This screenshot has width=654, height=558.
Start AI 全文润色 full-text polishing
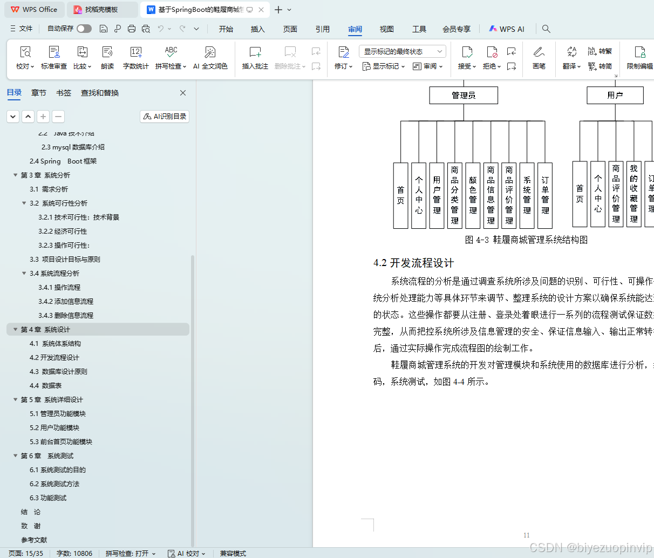pos(209,57)
